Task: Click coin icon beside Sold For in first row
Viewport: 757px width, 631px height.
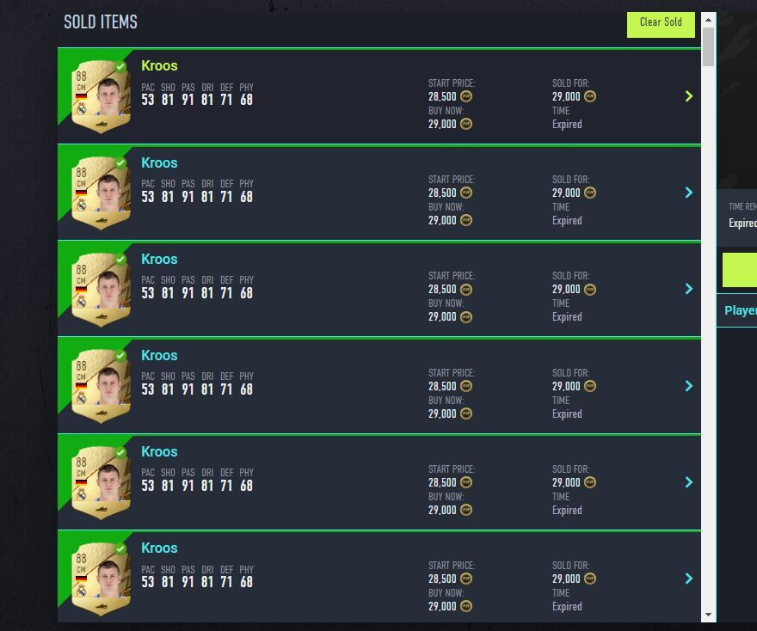Action: [x=590, y=97]
